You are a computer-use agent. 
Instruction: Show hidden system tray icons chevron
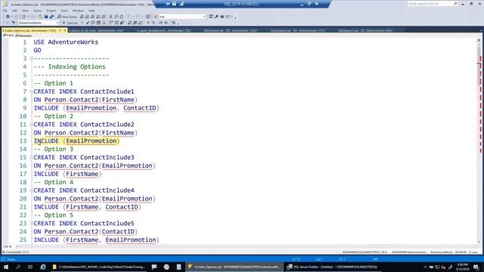425,267
